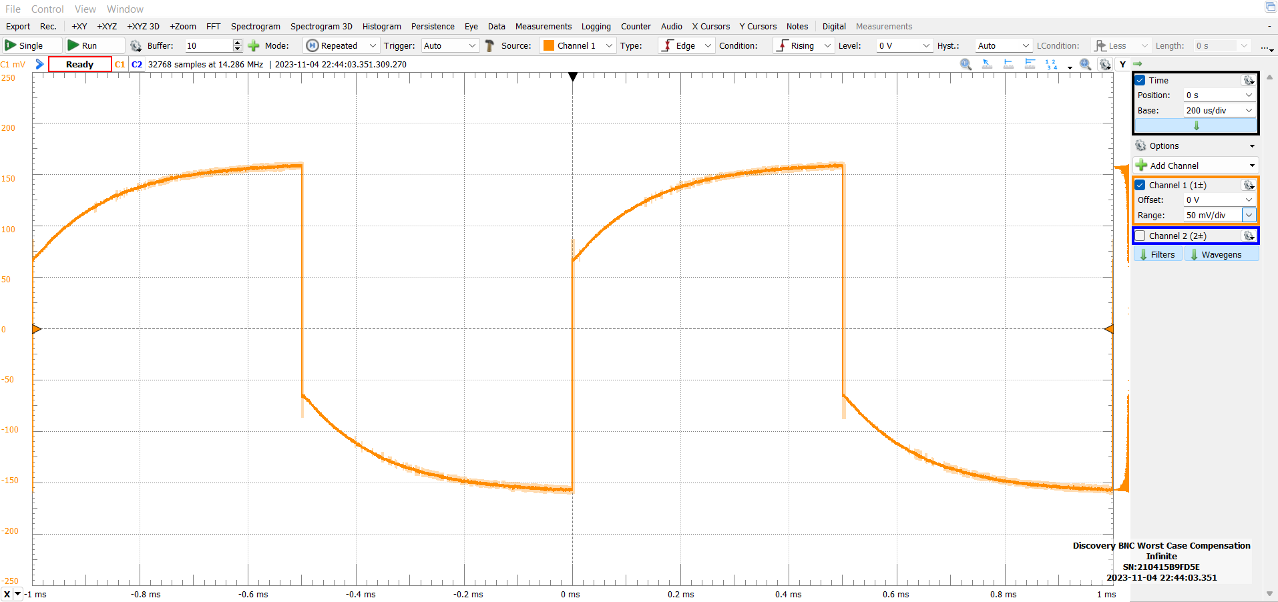Open the View menu

click(x=85, y=9)
